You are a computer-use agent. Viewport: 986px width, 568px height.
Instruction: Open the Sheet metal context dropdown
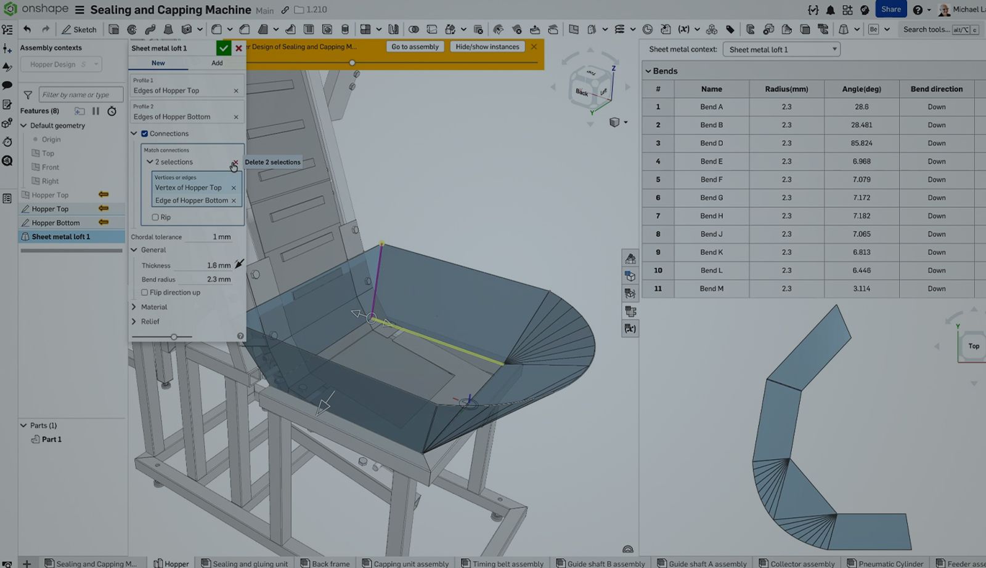point(781,49)
